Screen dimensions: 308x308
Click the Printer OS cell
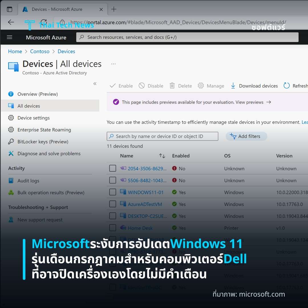click(x=231, y=228)
